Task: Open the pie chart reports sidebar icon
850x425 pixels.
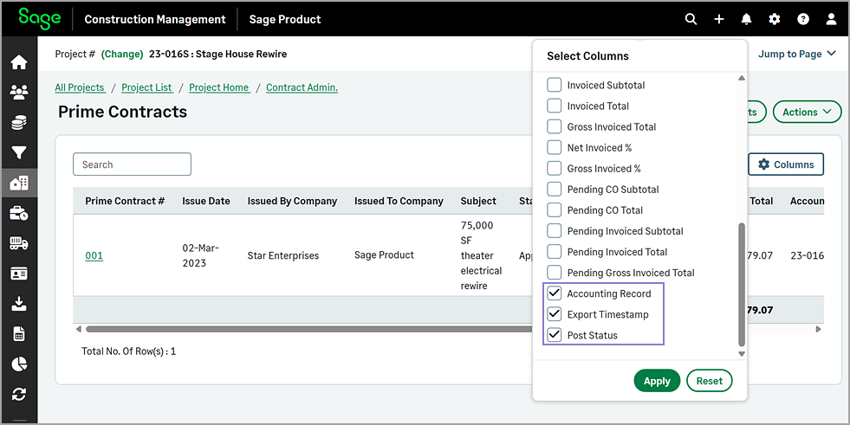Action: (x=19, y=364)
